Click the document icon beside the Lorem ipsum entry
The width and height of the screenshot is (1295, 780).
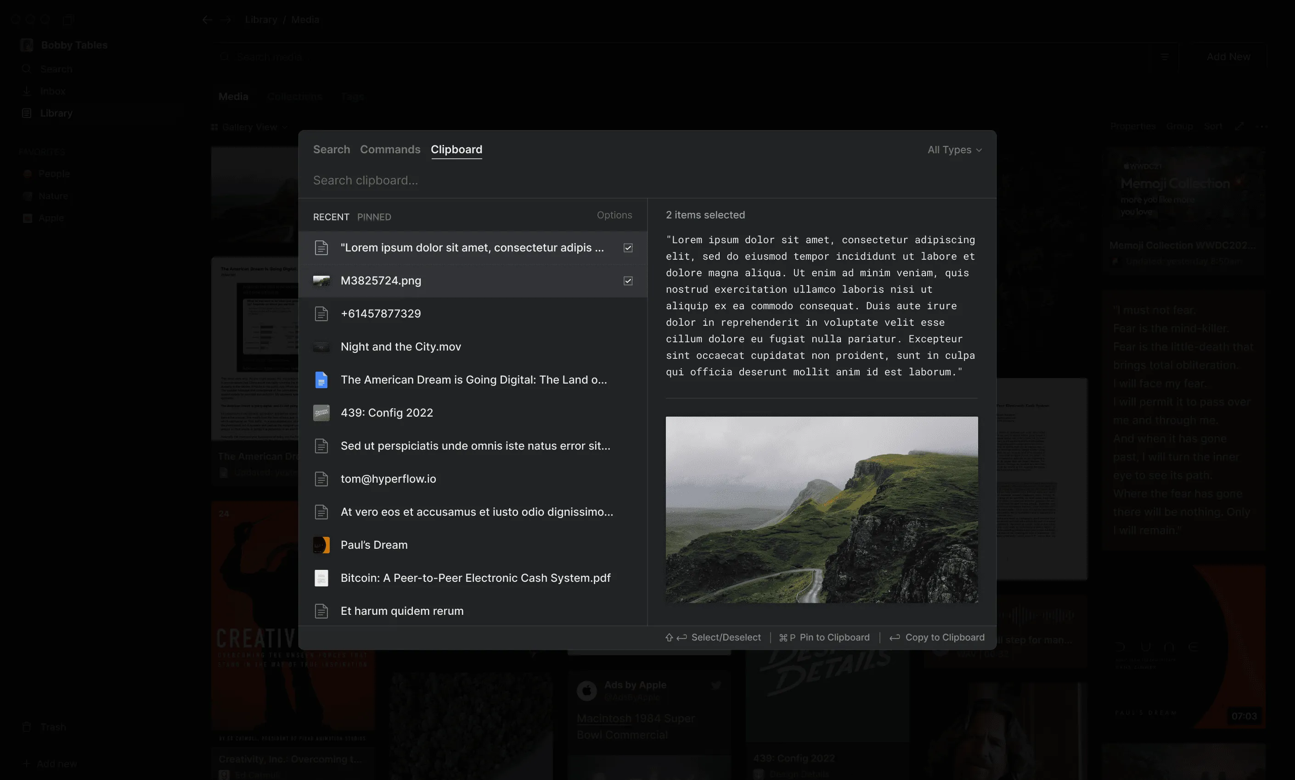[x=321, y=248]
